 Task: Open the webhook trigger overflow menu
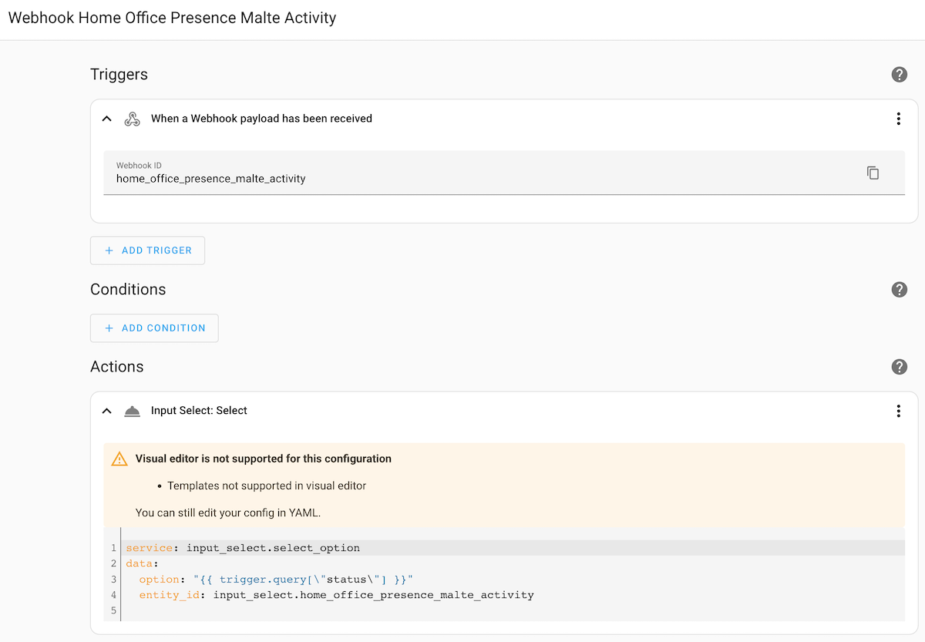(898, 119)
